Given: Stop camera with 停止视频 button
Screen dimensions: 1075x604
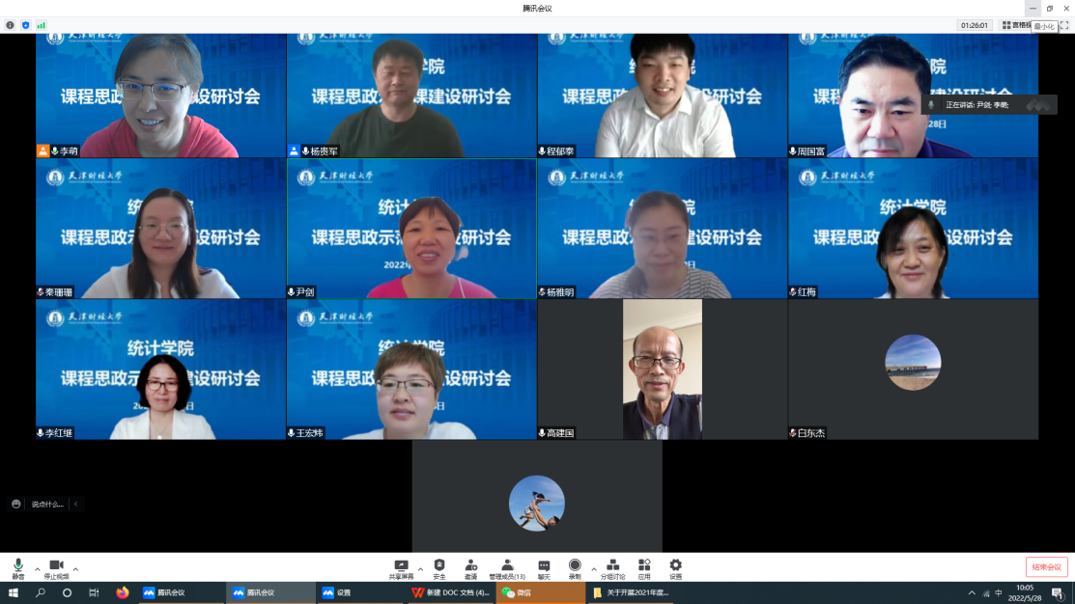Looking at the screenshot, I should [56, 568].
